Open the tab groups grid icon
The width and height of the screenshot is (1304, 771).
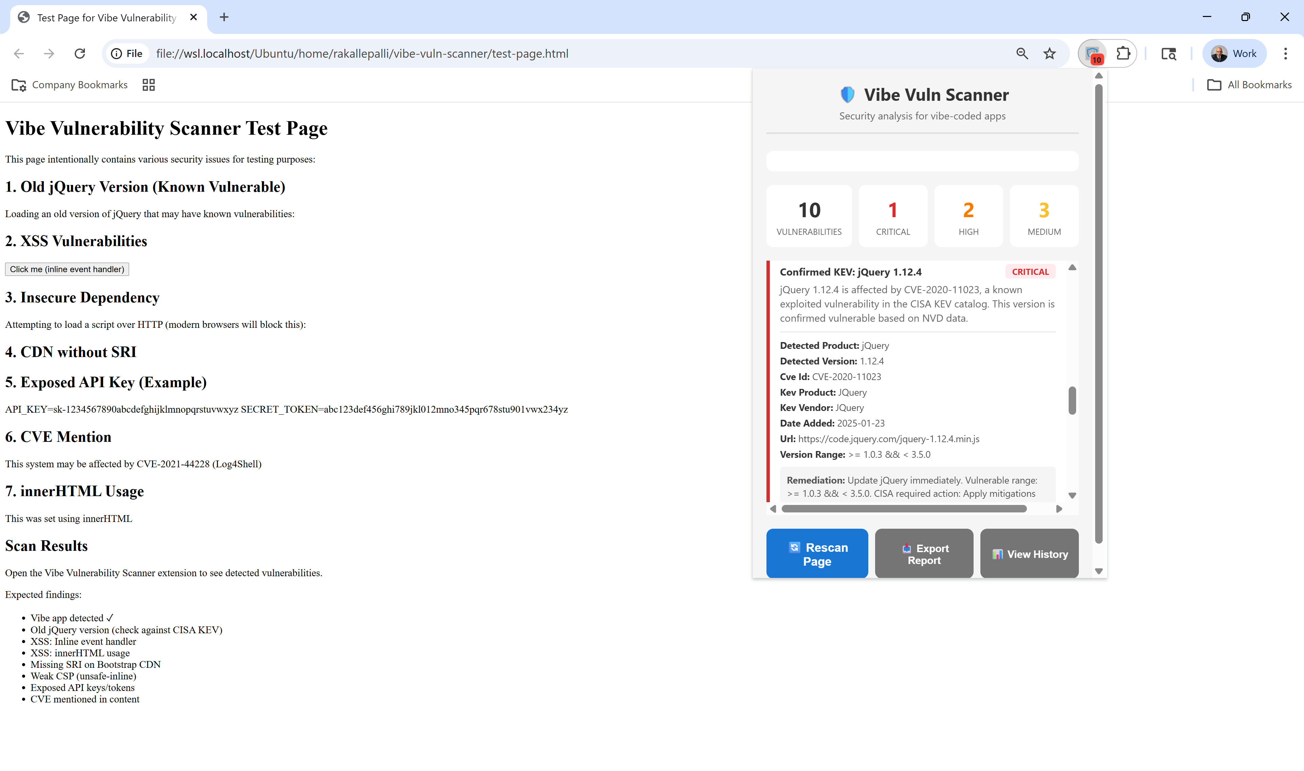[149, 85]
